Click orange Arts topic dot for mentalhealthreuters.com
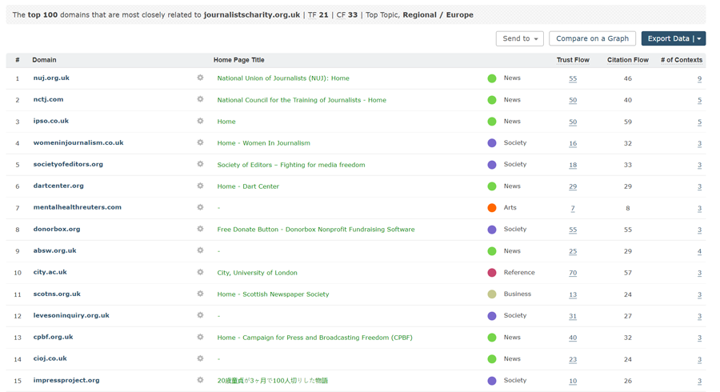 coord(492,208)
